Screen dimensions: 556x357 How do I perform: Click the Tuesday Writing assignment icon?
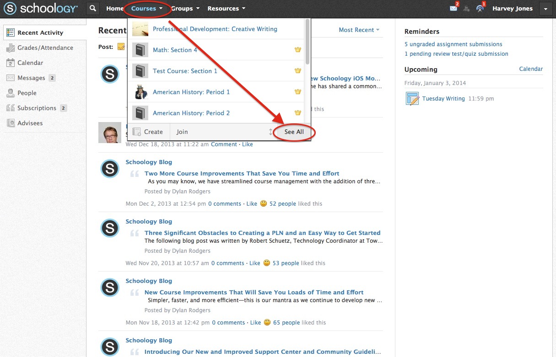point(412,99)
